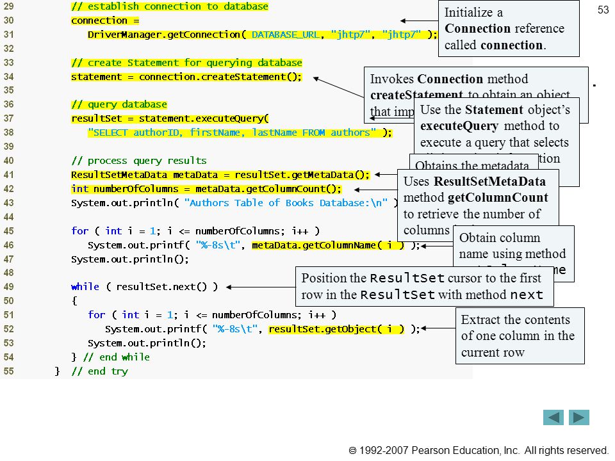Click the slide number 53
Screen dimensions: 615x461
[x=603, y=10]
